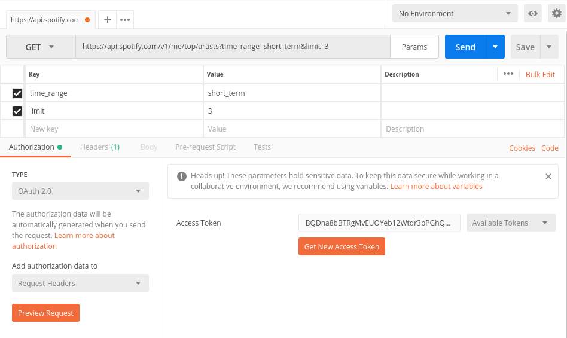Select the Authorization tab
567x338 pixels.
tap(35, 147)
